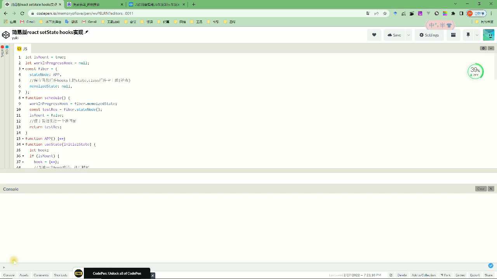
Task: Open the user avatar profile icon
Action: pyautogui.click(x=488, y=35)
